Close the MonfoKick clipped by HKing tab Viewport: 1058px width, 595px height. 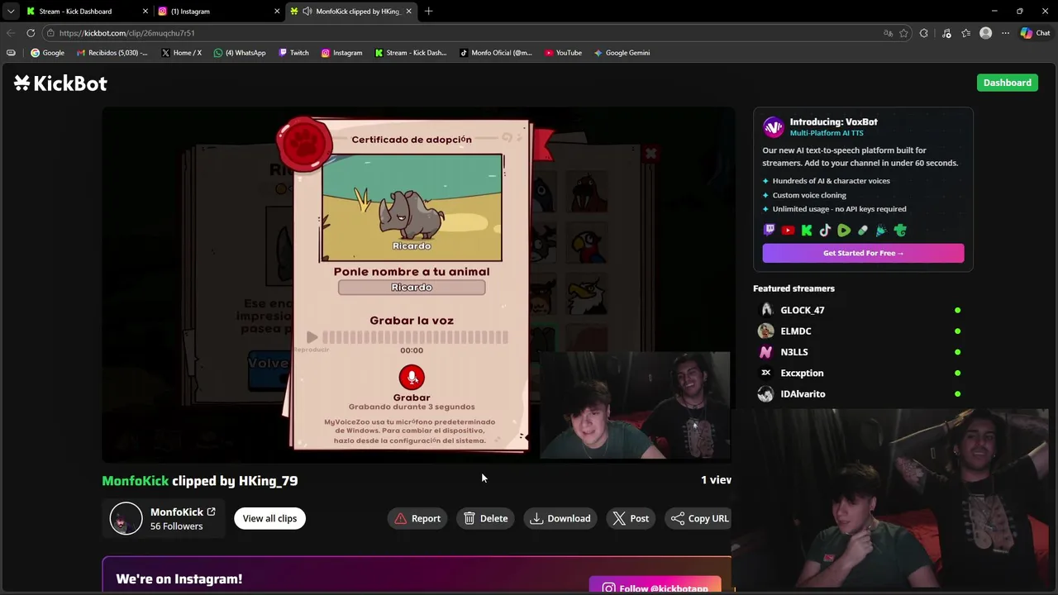pos(408,12)
